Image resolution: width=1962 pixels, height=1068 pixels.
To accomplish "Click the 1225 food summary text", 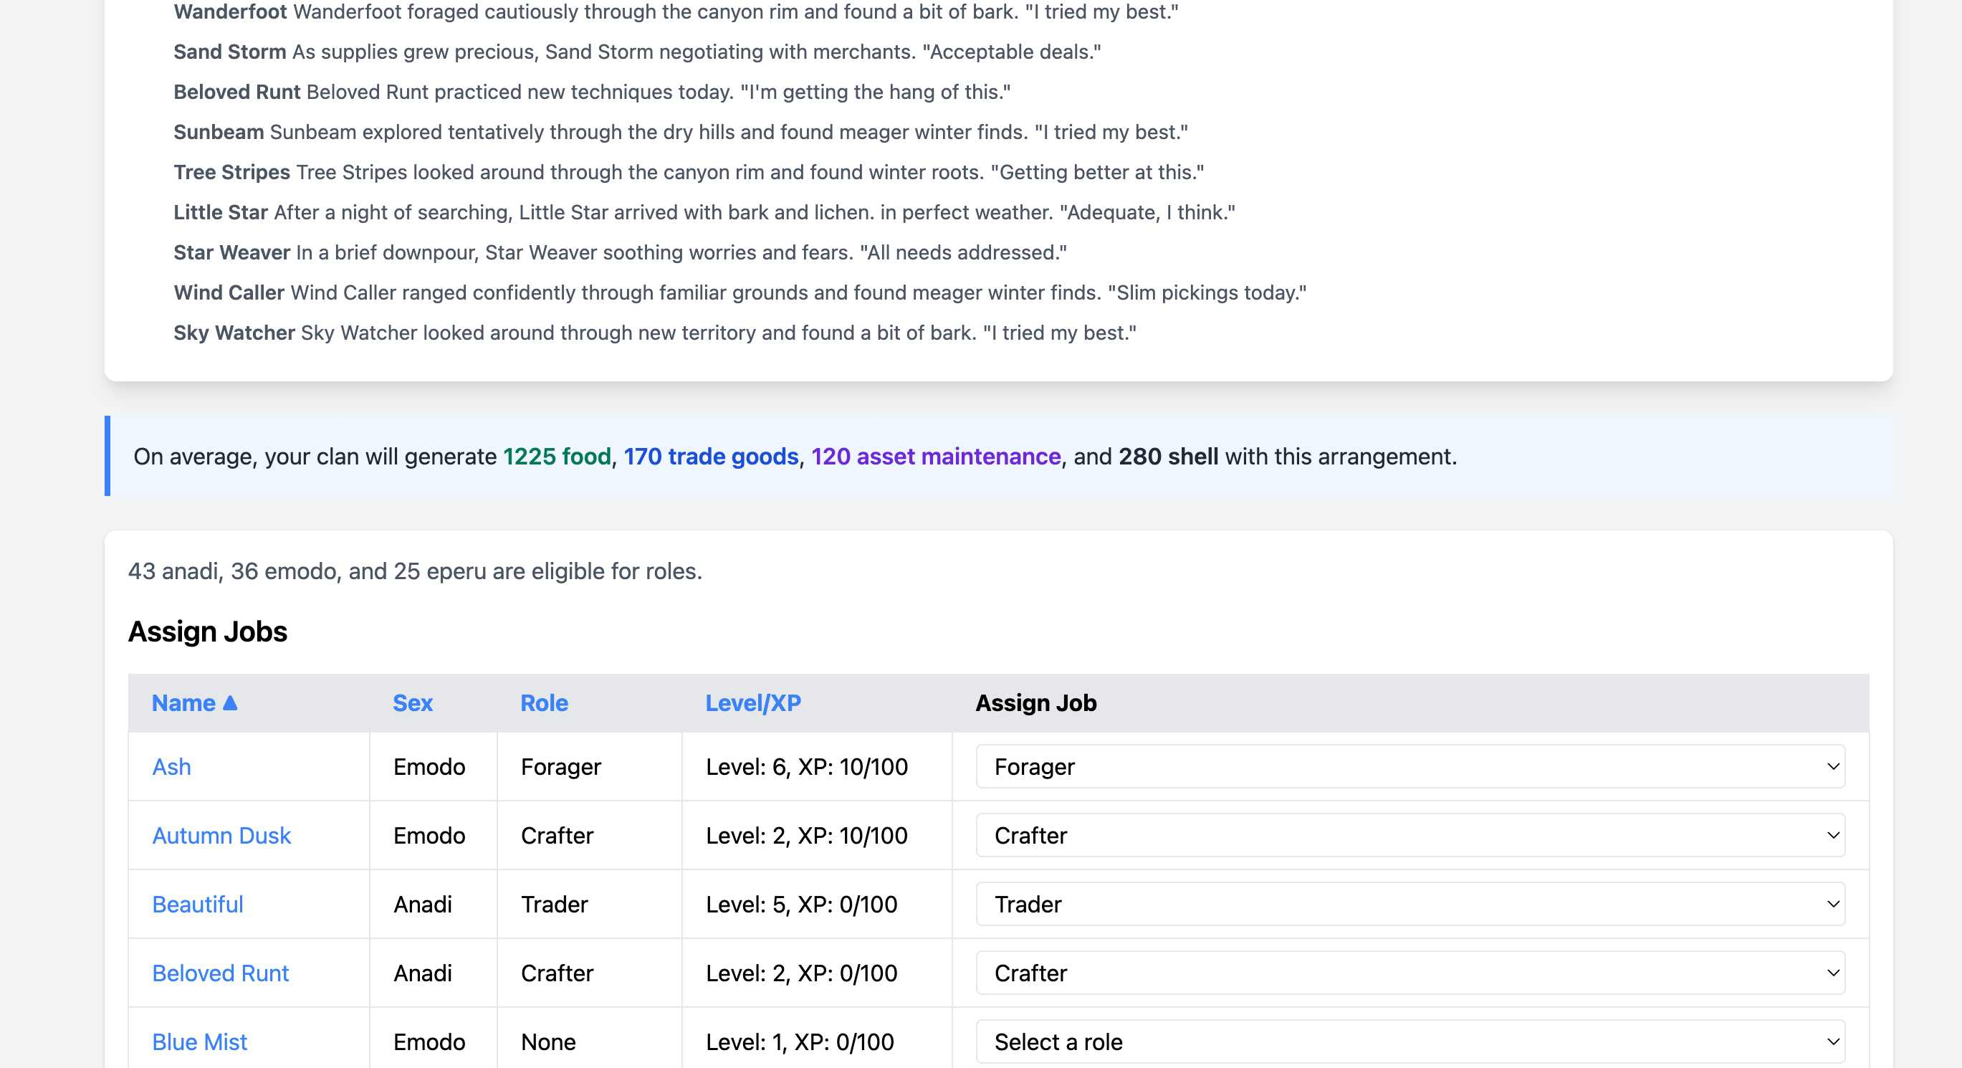I will click(557, 456).
